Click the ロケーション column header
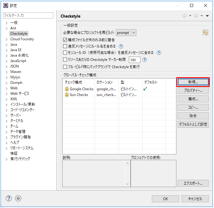Image resolution: width=214 pixels, height=208 pixels. coord(107,82)
